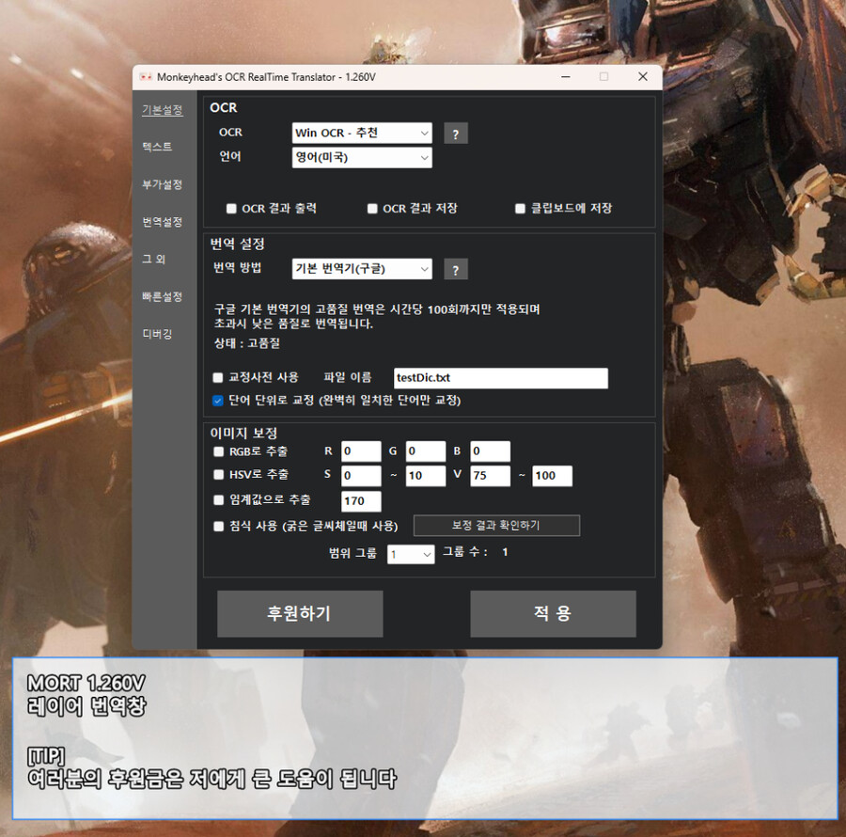The height and width of the screenshot is (837, 846).
Task: Open the 범위 그룹 dropdown
Action: [x=411, y=554]
